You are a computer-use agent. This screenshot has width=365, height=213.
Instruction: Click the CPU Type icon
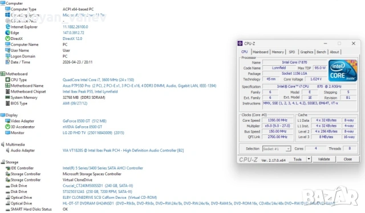7,80
